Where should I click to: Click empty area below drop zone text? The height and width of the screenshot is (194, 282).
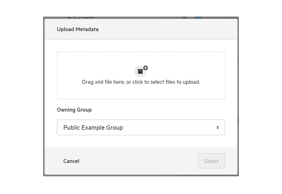(x=141, y=92)
